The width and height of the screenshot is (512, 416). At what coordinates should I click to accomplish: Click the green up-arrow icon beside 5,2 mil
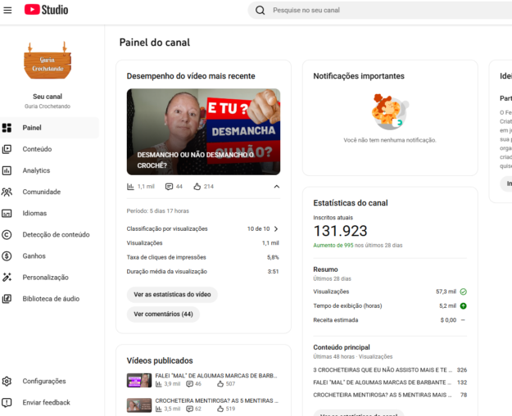[463, 306]
